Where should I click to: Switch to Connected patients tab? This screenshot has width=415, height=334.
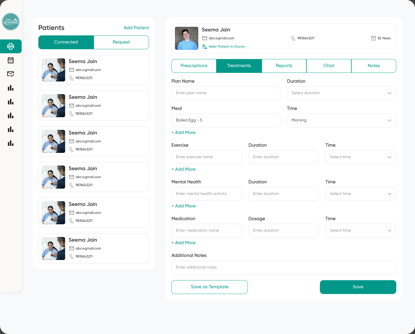(66, 42)
